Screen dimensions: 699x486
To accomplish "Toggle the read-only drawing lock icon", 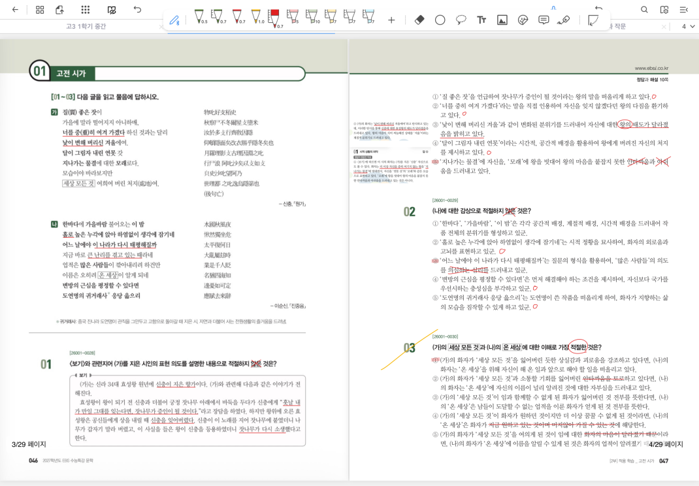I will pyautogui.click(x=112, y=10).
